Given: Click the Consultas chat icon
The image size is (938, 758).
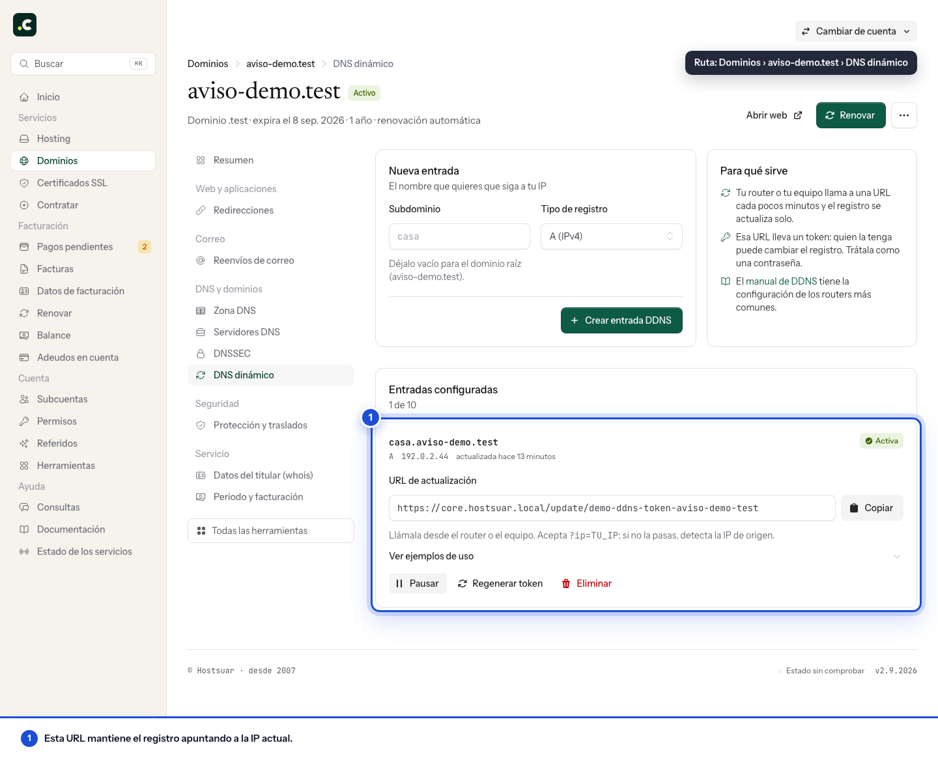Looking at the screenshot, I should 24,507.
